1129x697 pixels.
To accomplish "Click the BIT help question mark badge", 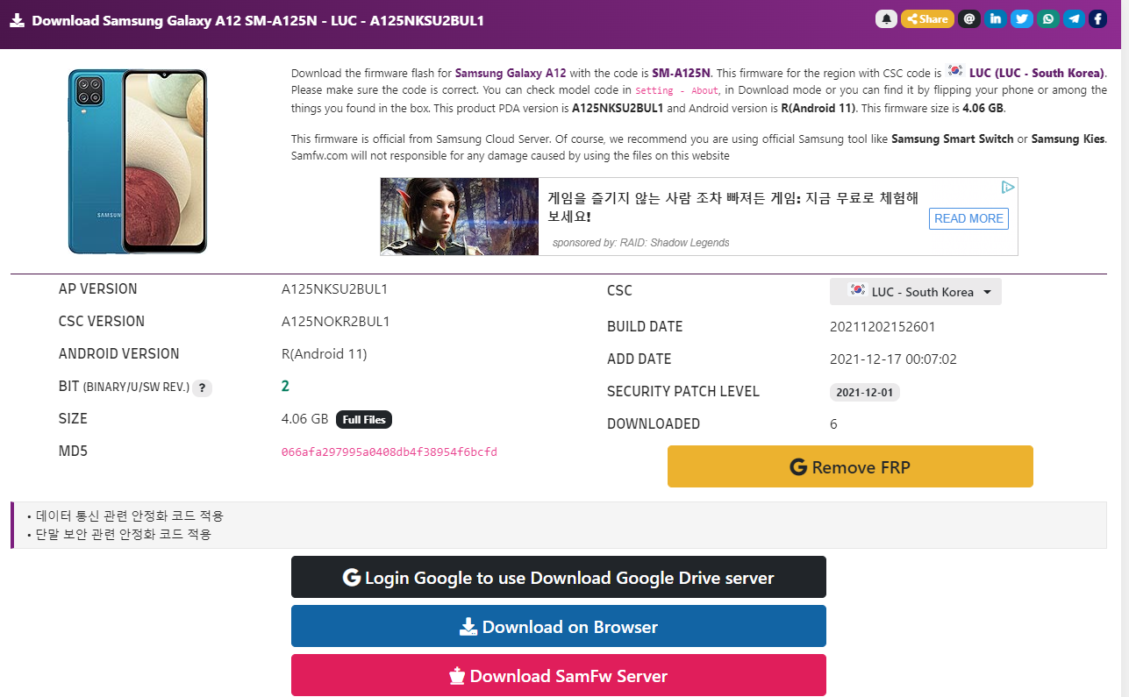I will tap(202, 388).
